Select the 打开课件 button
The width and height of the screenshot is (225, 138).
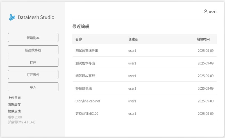[33, 74]
